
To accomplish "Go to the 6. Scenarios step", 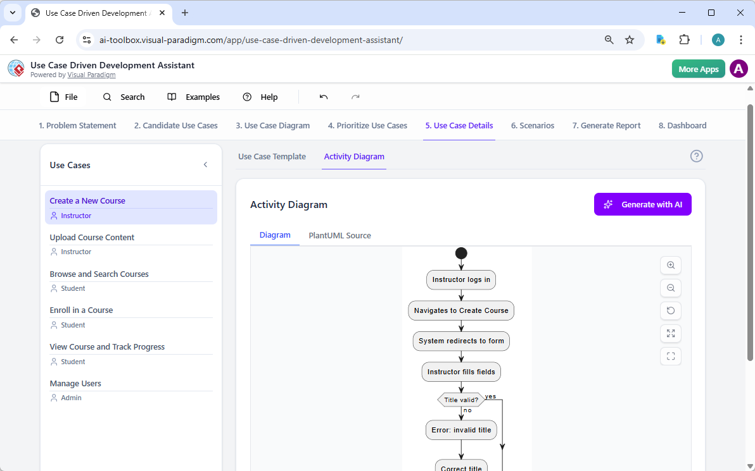I will 532,125.
